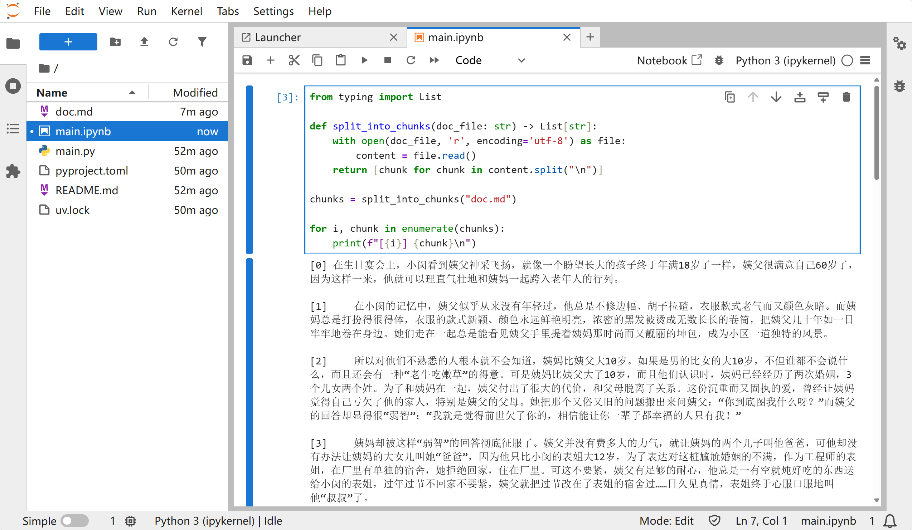Open doc.md in the file browser

[x=74, y=112]
